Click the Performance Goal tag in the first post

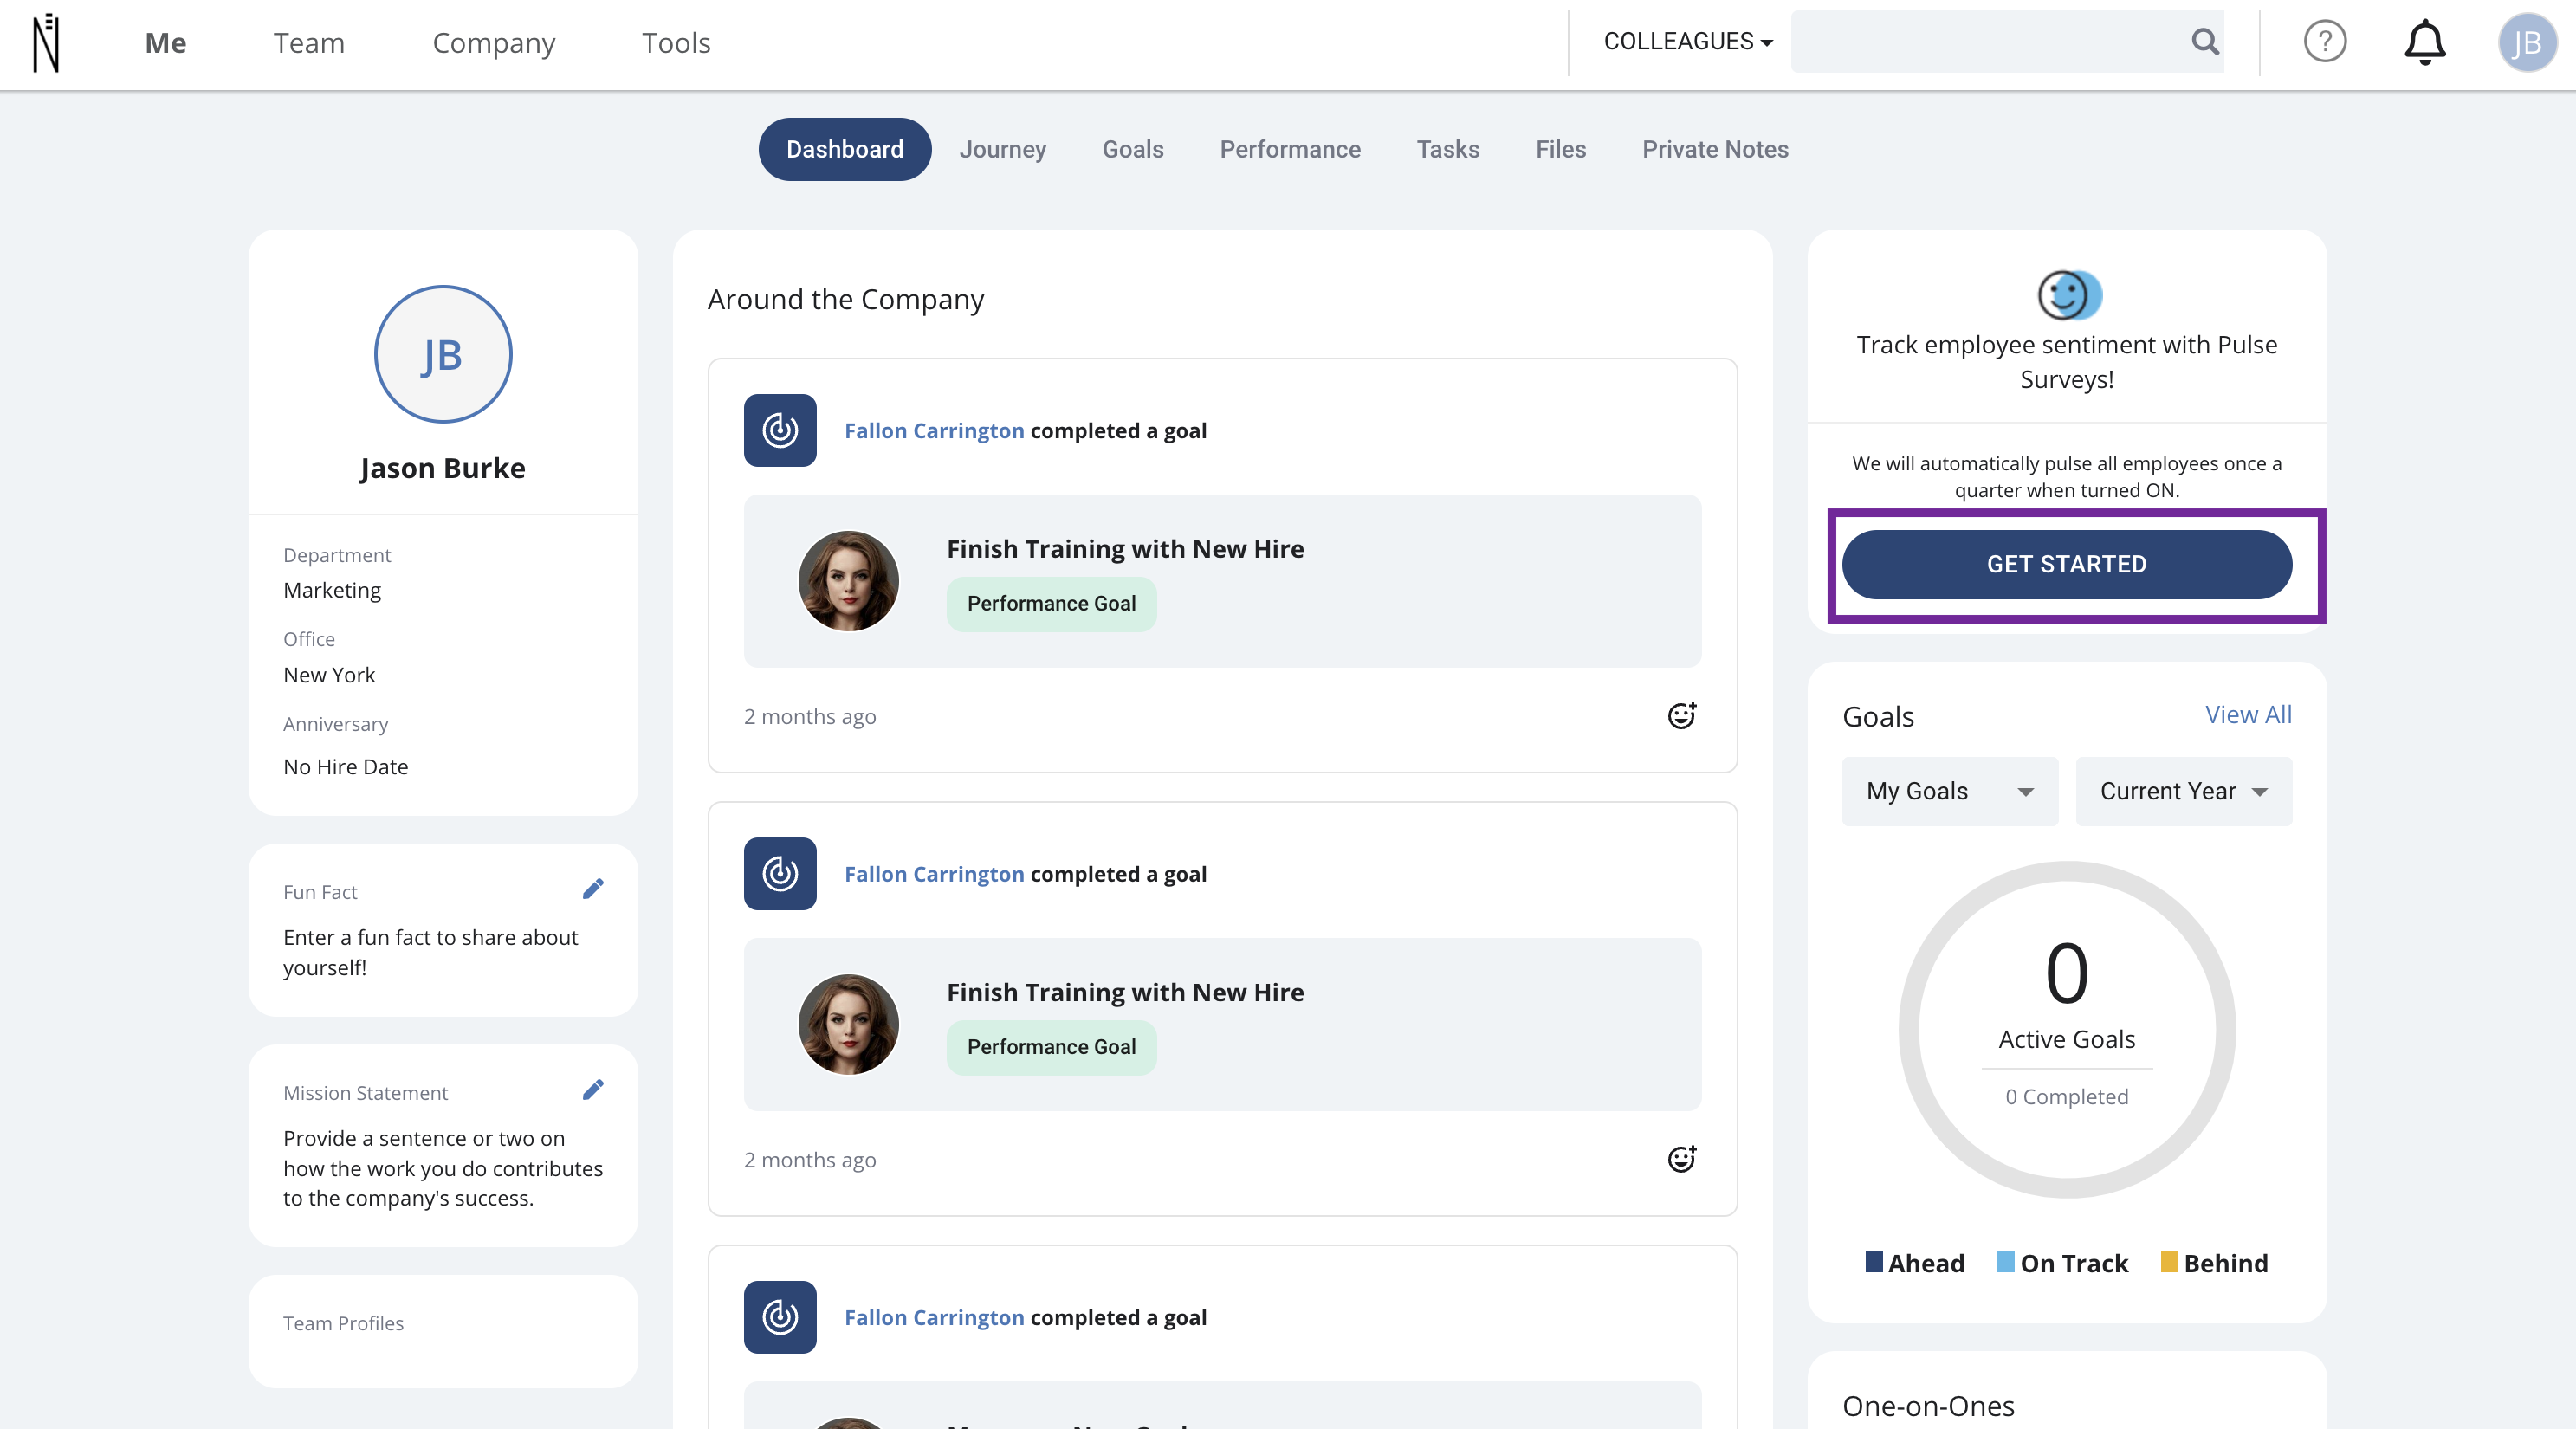coord(1051,603)
